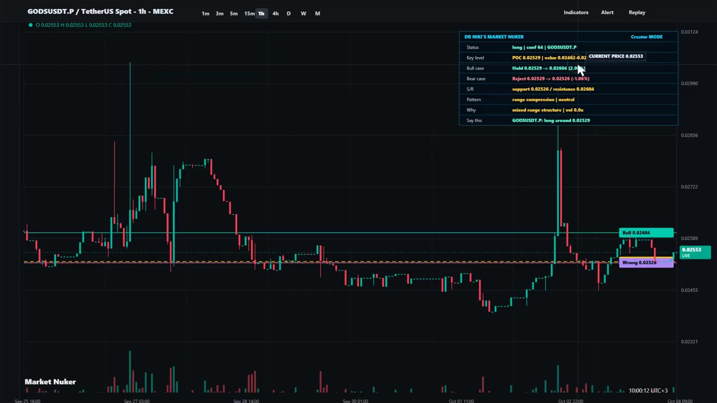Click the Sep 27 03:00 time axis label
The height and width of the screenshot is (403, 717).
click(137, 401)
